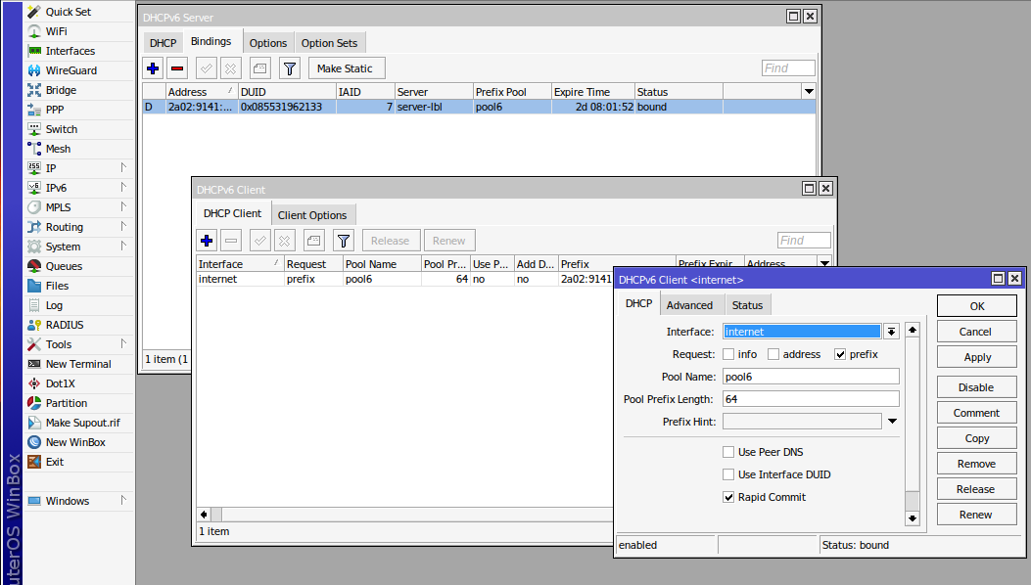Image resolution: width=1031 pixels, height=585 pixels.
Task: Open New Terminal from the sidebar
Action: (78, 364)
